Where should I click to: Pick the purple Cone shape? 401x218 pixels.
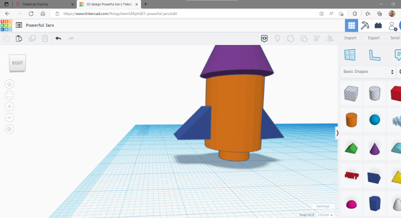(375, 149)
